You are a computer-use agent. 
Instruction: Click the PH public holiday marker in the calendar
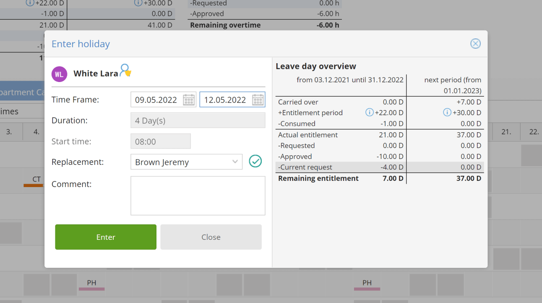(x=91, y=283)
